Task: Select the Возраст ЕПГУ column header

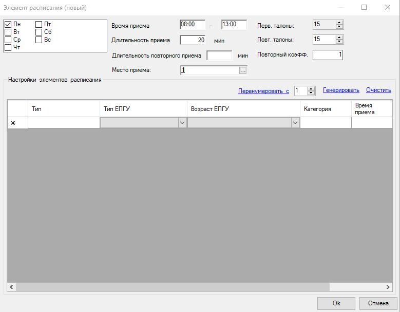Action: (243, 109)
